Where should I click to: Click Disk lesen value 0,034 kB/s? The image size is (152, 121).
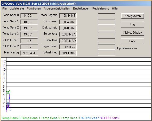[68, 22]
